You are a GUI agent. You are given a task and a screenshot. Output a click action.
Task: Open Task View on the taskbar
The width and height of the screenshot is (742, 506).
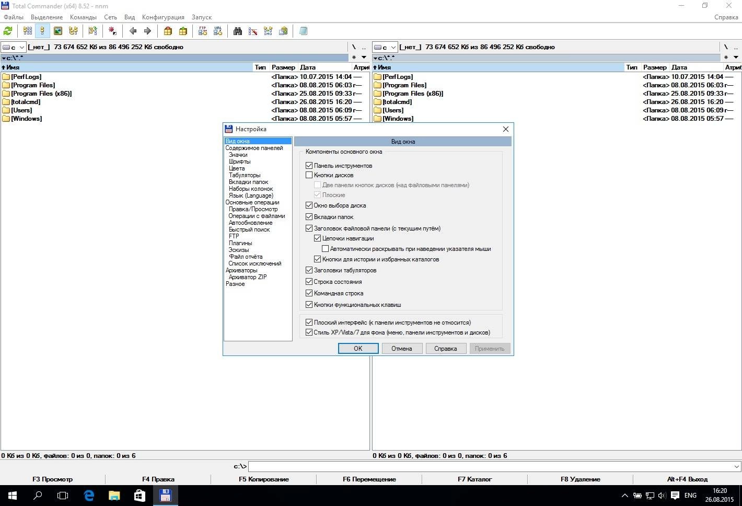63,495
